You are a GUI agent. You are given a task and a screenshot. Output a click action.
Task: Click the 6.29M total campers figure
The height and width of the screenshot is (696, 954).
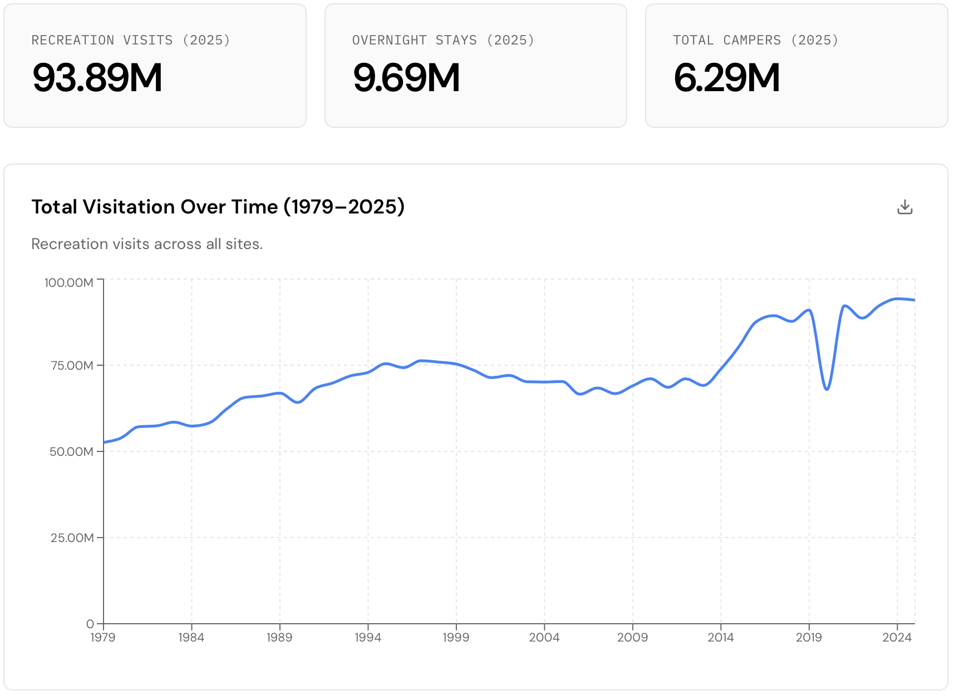point(726,78)
